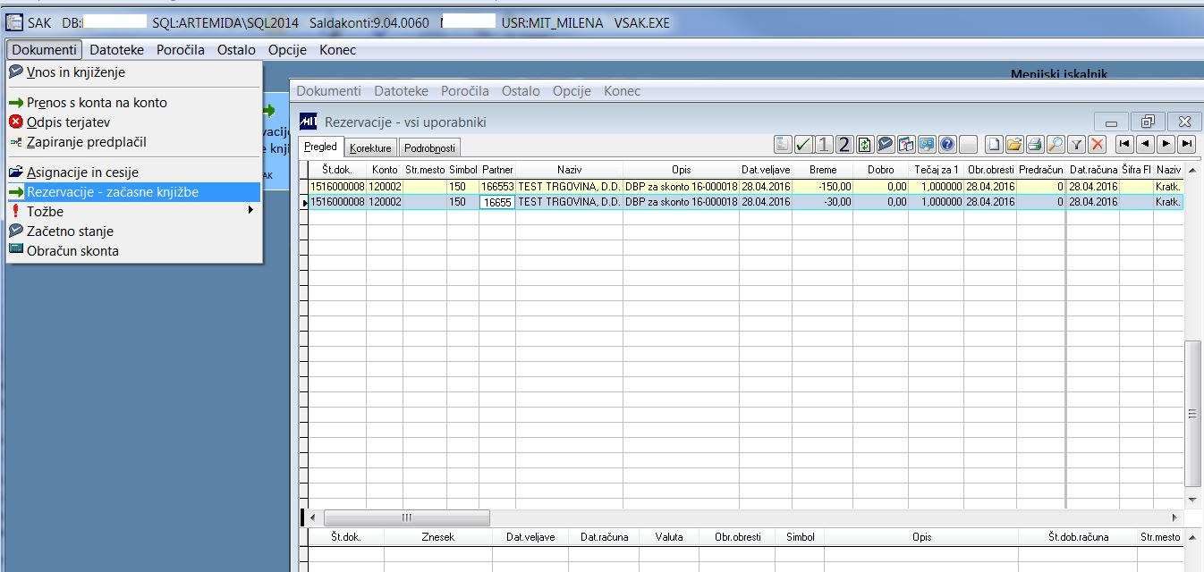Create a new record with the blank page icon
This screenshot has width=1204, height=572.
[995, 144]
